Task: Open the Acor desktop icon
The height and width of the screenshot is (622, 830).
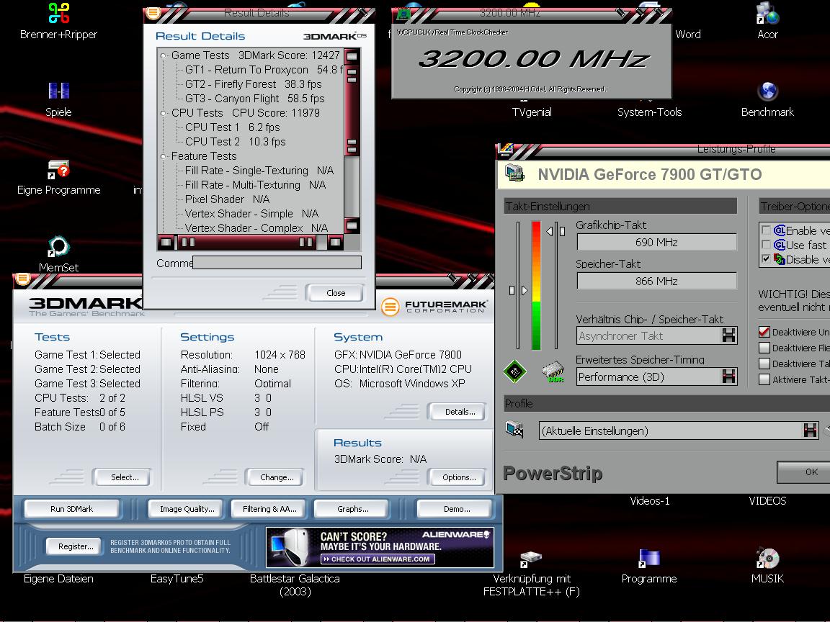Action: pyautogui.click(x=767, y=13)
